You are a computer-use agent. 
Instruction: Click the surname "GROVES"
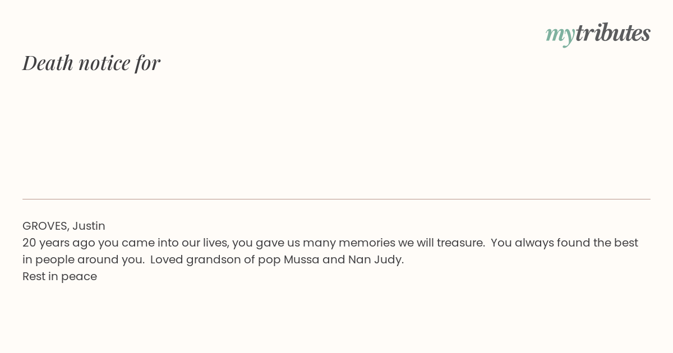[x=45, y=226]
